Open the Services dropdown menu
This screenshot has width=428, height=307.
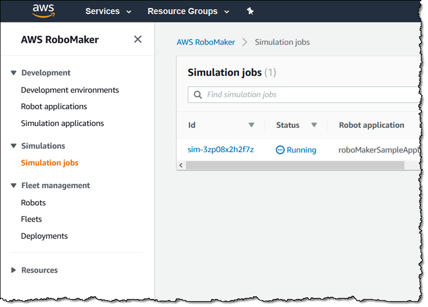coord(108,11)
